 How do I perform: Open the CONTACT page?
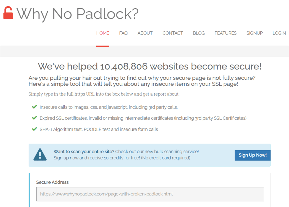[173, 33]
